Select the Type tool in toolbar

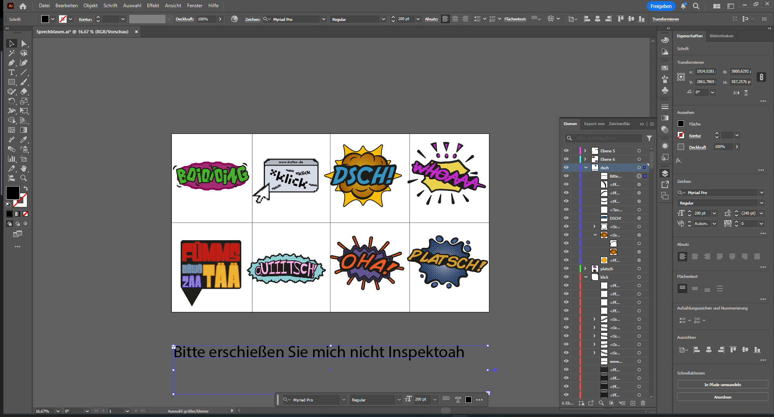(x=12, y=73)
